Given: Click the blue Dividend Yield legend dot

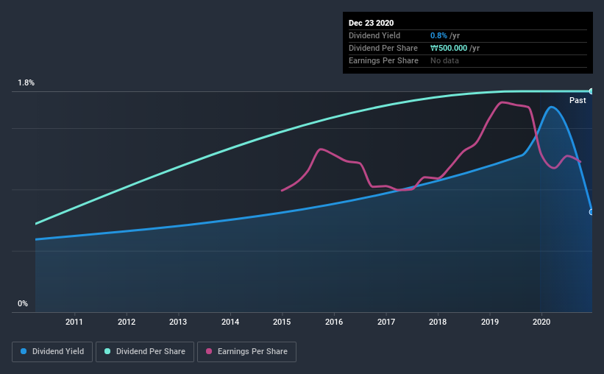Looking at the screenshot, I should (24, 351).
